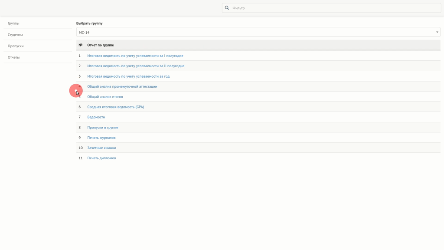444x250 pixels.
Task: Focus the Фильтр search field
Action: (331, 8)
